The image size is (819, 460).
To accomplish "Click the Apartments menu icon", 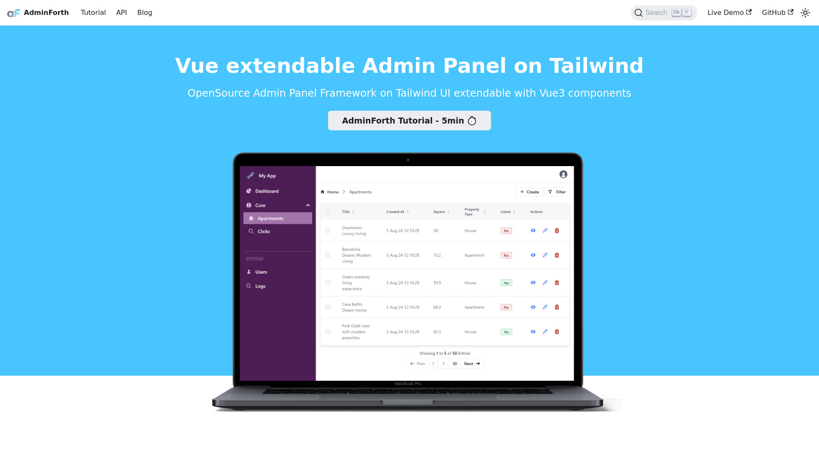I will pos(252,218).
